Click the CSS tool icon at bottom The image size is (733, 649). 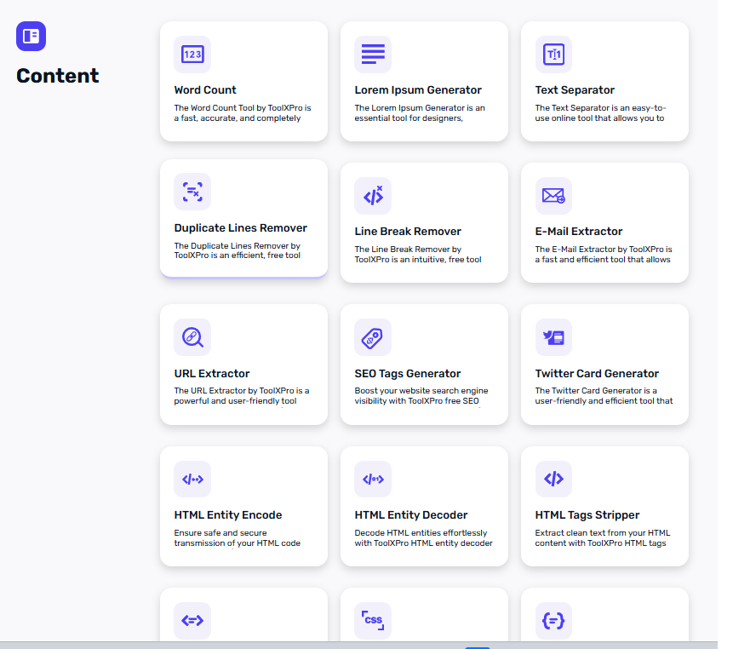(x=373, y=621)
